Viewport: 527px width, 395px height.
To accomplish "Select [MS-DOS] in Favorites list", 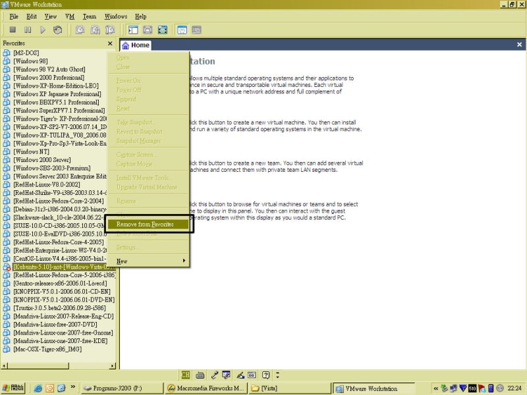I will [x=26, y=53].
